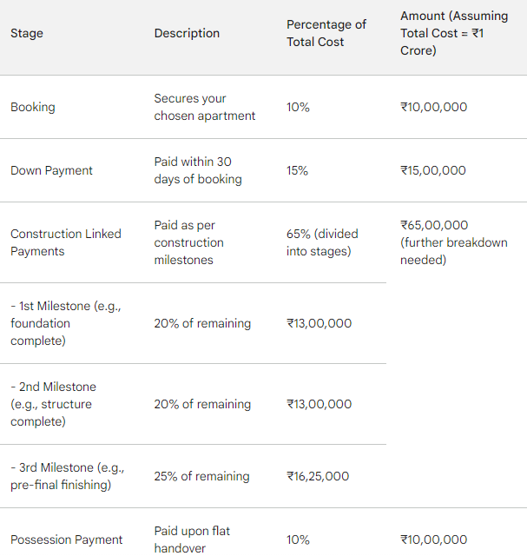
Task: Select the 65% divided into stages cell
Action: pos(322,242)
